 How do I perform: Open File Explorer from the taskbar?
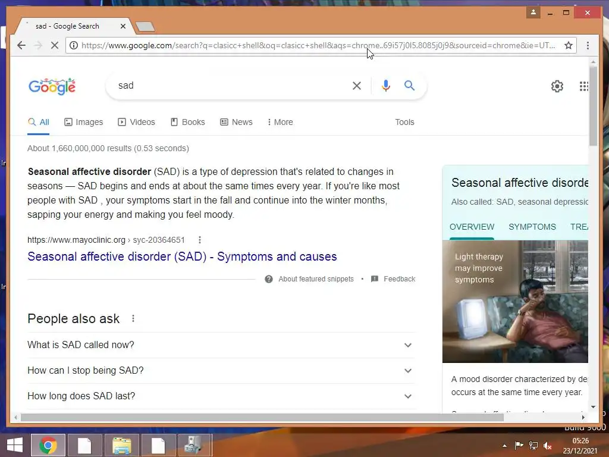pos(121,445)
